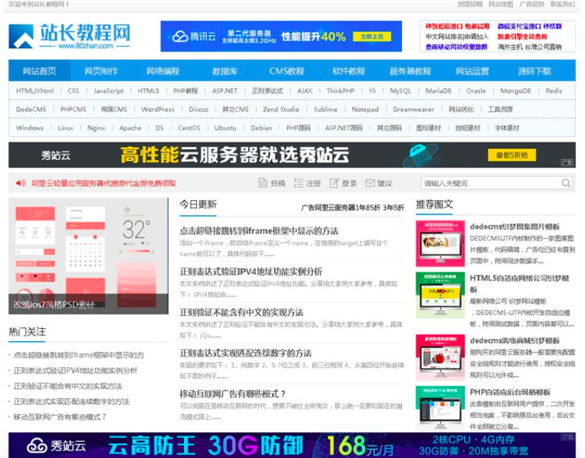Click the 登录 pencil icon
The image size is (585, 458).
[334, 183]
